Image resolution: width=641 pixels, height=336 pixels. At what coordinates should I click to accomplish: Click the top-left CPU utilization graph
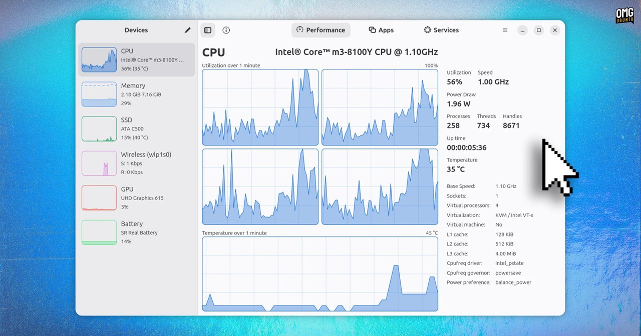tap(260, 107)
